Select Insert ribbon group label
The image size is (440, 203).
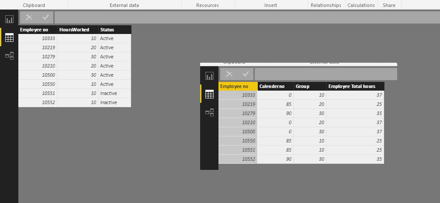[270, 5]
